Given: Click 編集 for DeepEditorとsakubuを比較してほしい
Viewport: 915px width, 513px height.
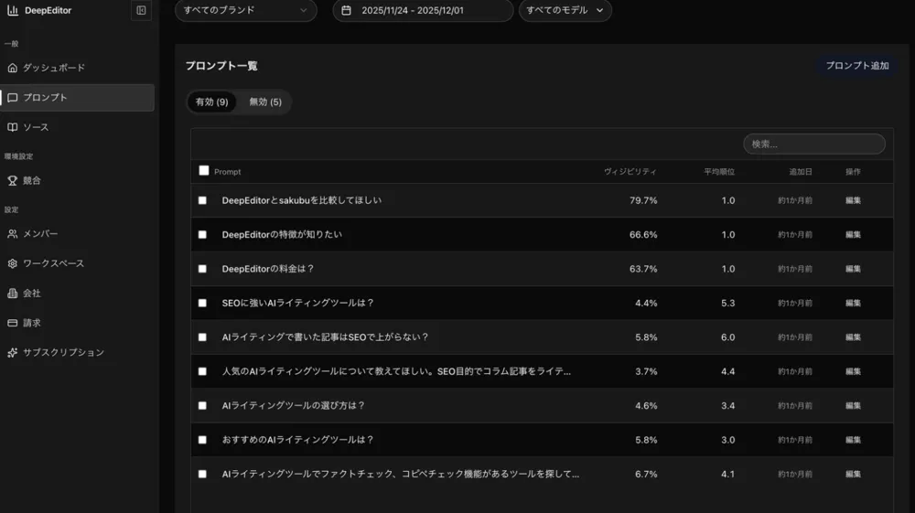Looking at the screenshot, I should click(x=853, y=200).
